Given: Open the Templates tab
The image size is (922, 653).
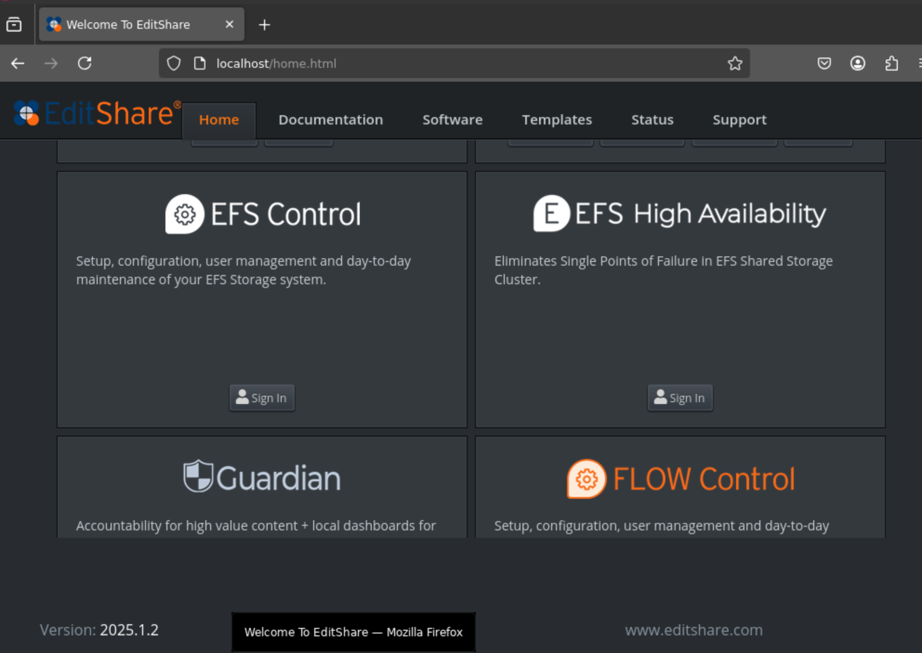Looking at the screenshot, I should tap(557, 120).
